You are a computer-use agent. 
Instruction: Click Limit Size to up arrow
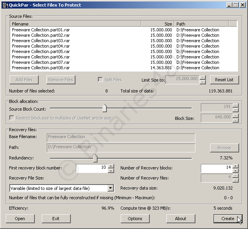[x=203, y=78]
